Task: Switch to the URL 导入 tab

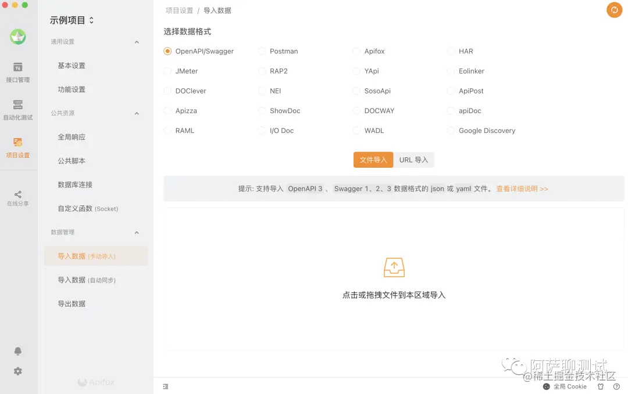Action: click(414, 160)
